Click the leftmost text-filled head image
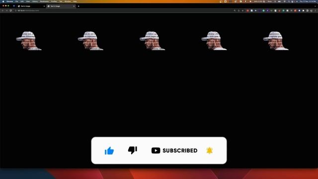Image resolution: width=318 pixels, height=179 pixels. tap(29, 41)
